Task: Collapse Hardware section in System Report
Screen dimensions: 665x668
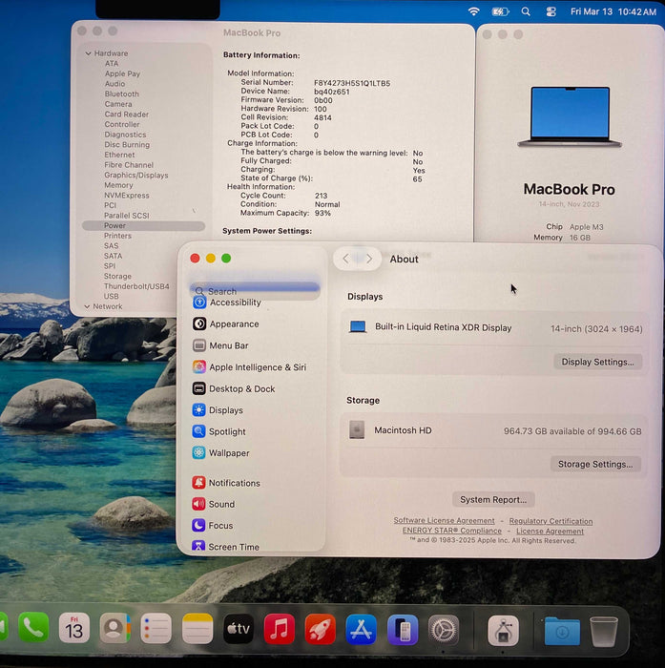Action: click(x=88, y=53)
